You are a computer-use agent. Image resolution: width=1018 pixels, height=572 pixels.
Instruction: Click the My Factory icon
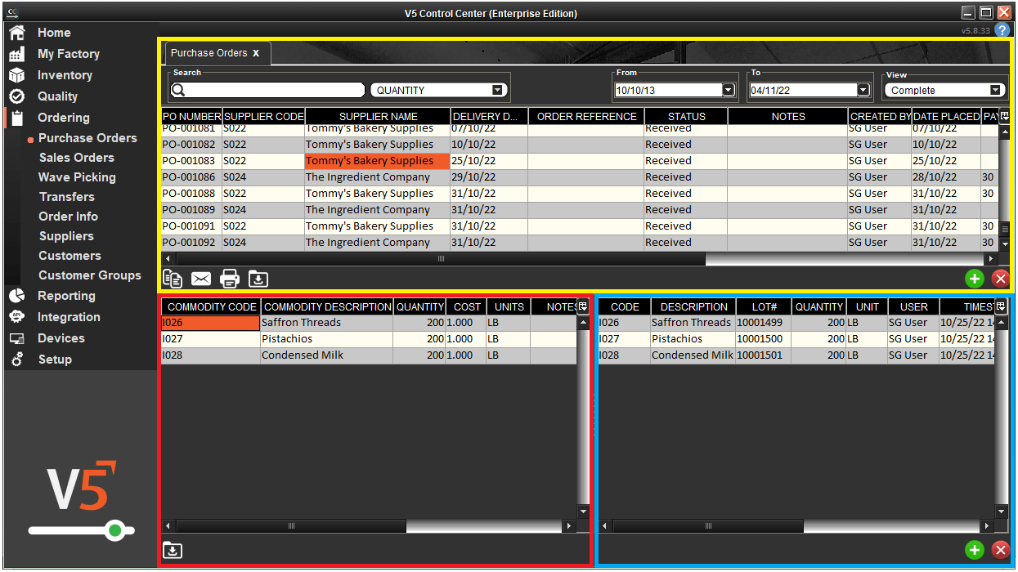16,54
